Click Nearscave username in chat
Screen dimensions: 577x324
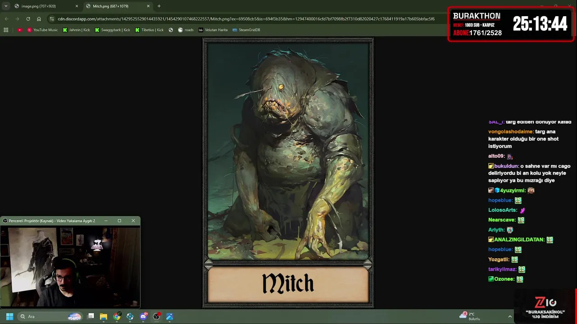pyautogui.click(x=502, y=220)
